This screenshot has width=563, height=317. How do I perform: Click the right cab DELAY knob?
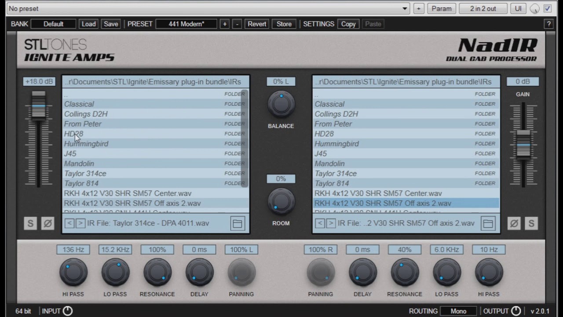click(363, 272)
